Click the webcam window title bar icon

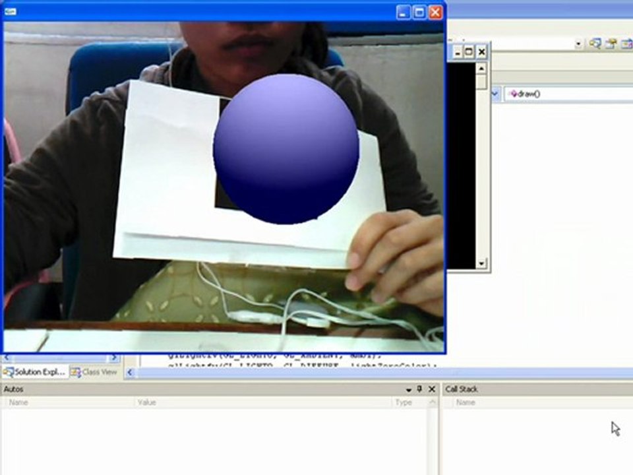[x=10, y=12]
